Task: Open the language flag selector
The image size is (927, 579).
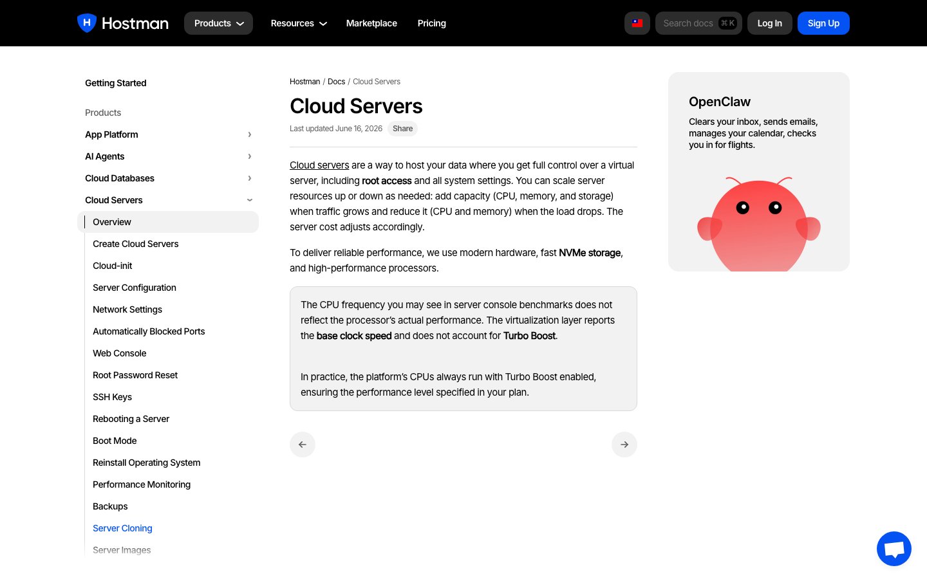Action: click(x=637, y=23)
